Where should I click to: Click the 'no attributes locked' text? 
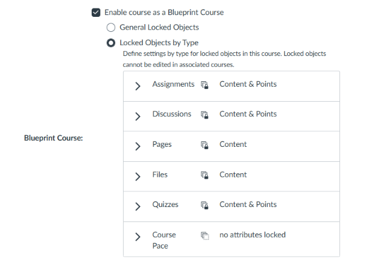click(x=252, y=235)
